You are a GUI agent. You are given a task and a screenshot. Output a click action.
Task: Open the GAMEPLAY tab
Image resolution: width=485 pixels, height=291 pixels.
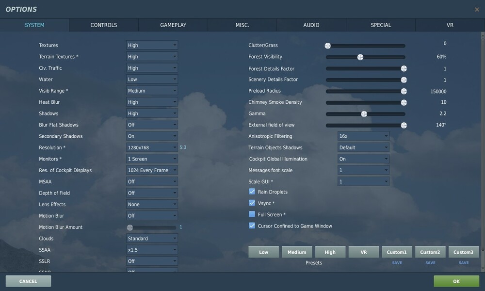click(x=173, y=25)
